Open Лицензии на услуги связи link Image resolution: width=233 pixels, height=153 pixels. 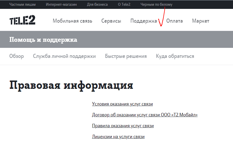click(118, 137)
